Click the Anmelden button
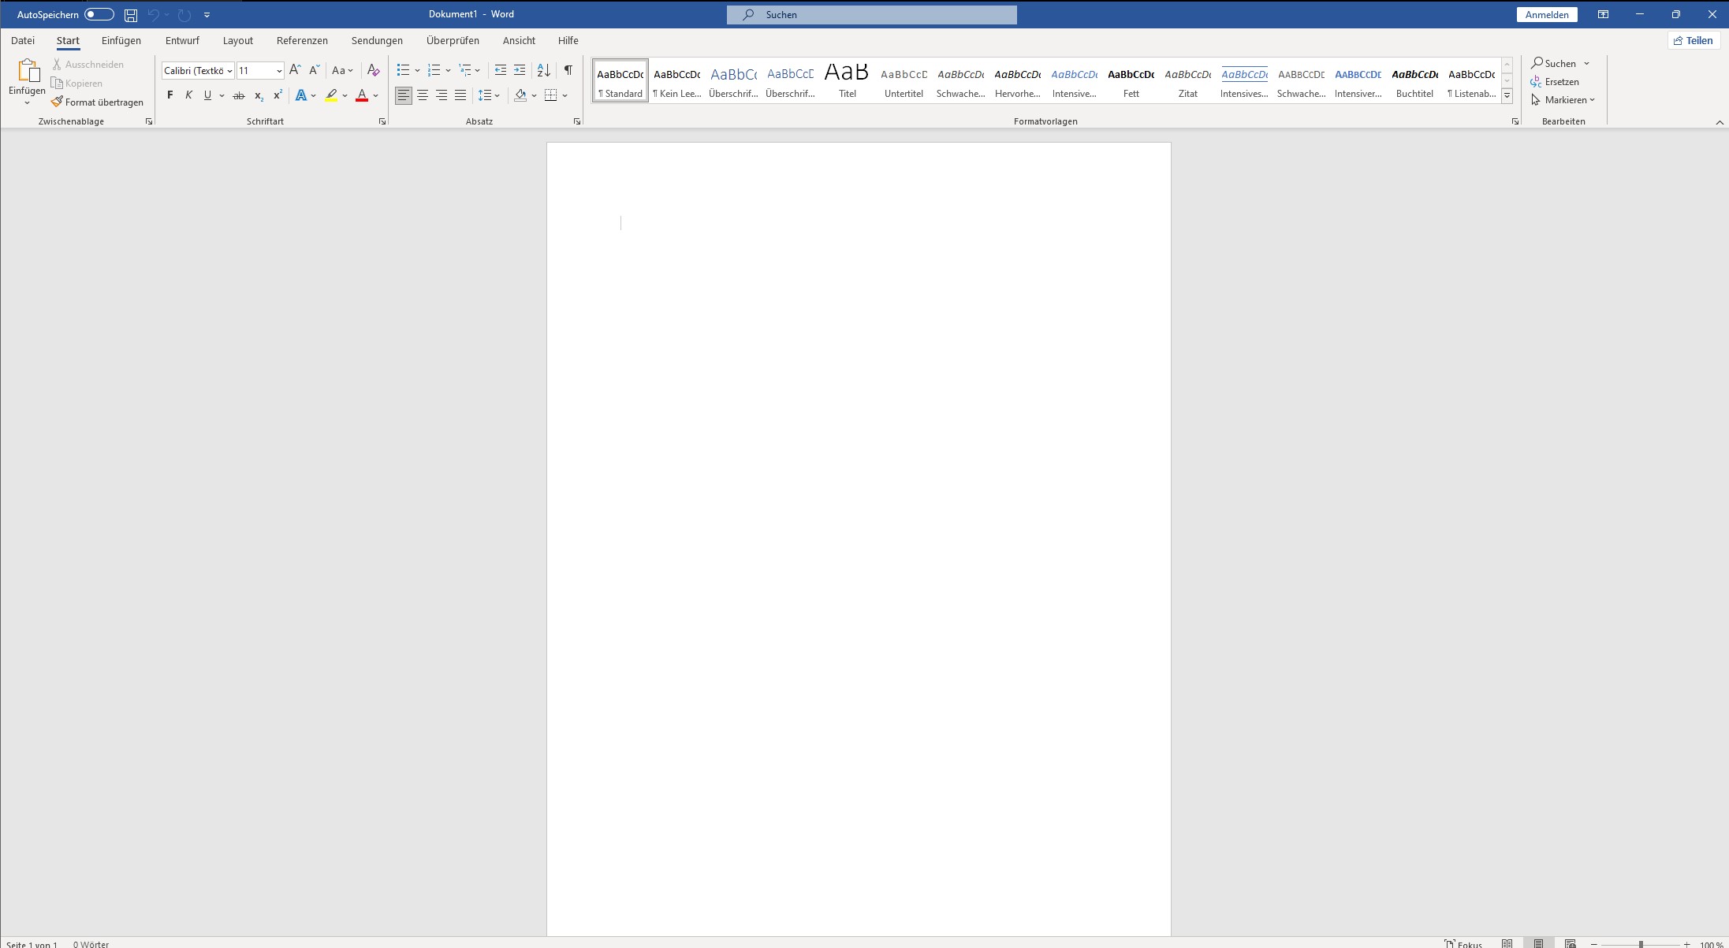Screen dimensions: 1729x948 1546,15
